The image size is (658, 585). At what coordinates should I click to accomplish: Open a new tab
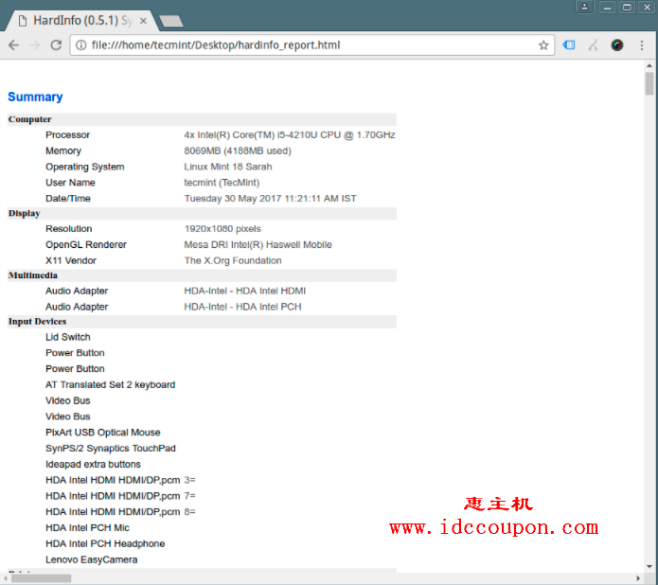(170, 21)
